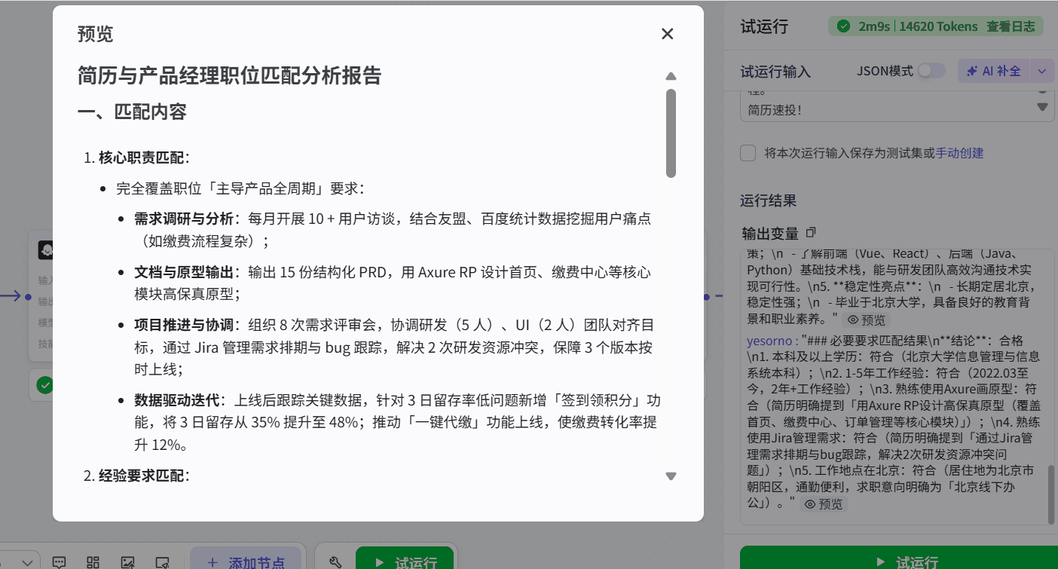Click the green checkmark run status badge
The image size is (1058, 569).
tap(844, 25)
